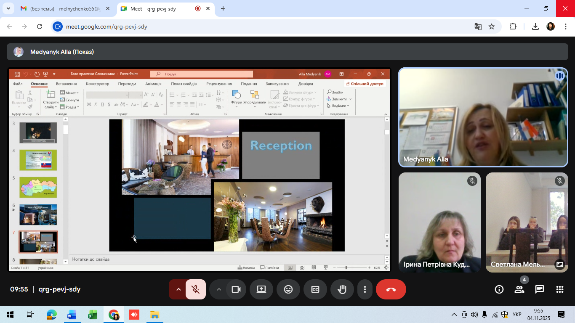Viewport: 575px width, 323px height.
Task: Click the Chrome profile avatar
Action: [x=551, y=26]
